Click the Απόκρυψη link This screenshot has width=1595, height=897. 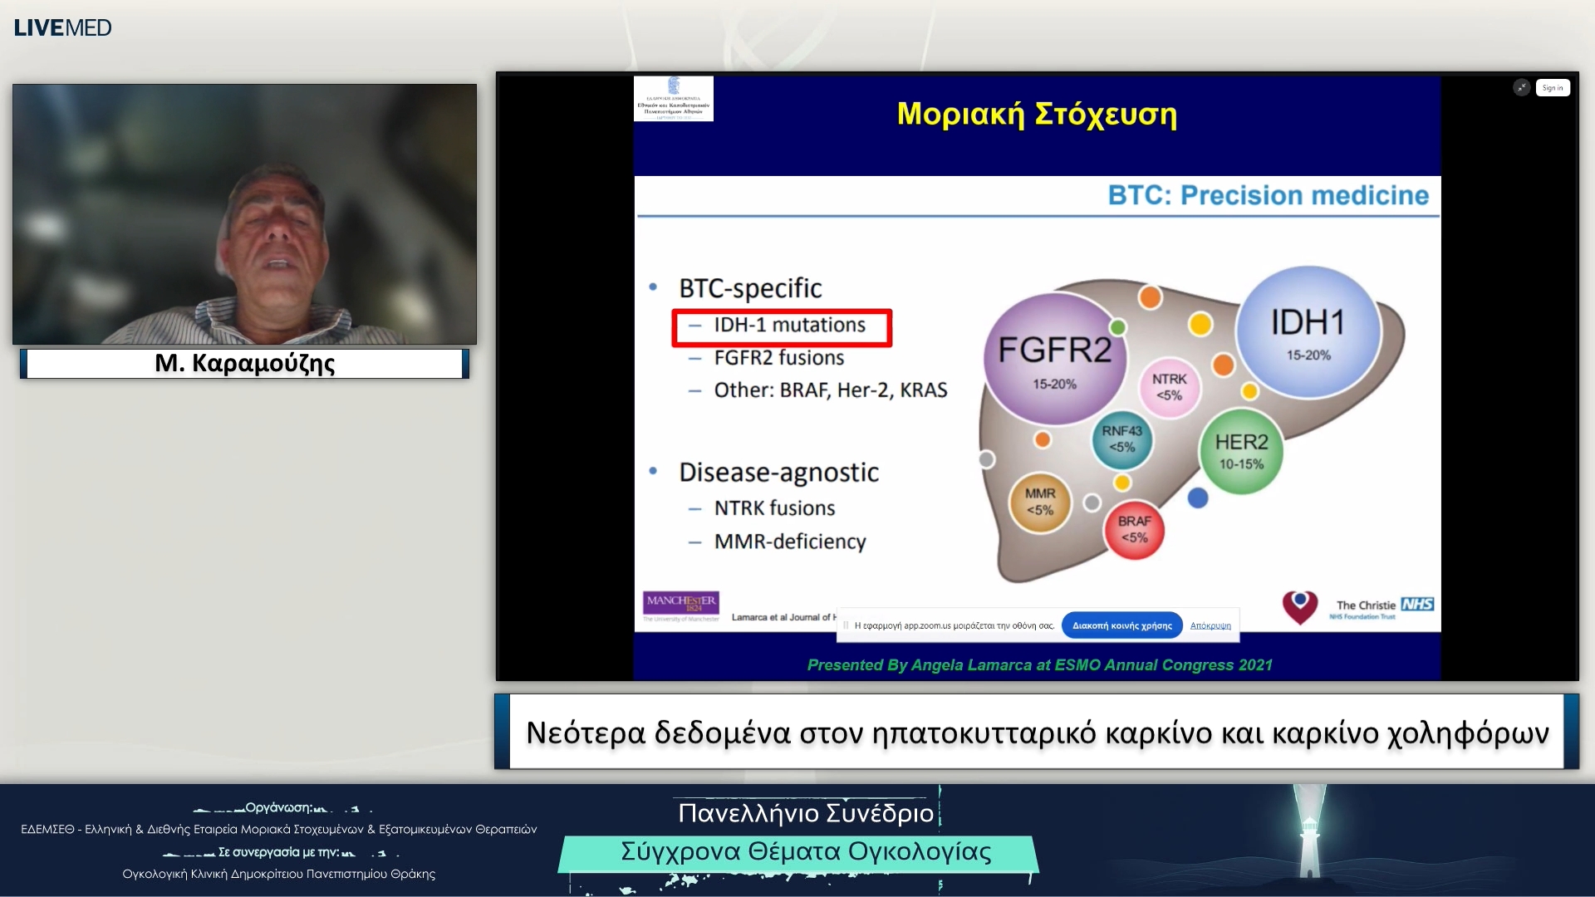pos(1210,625)
